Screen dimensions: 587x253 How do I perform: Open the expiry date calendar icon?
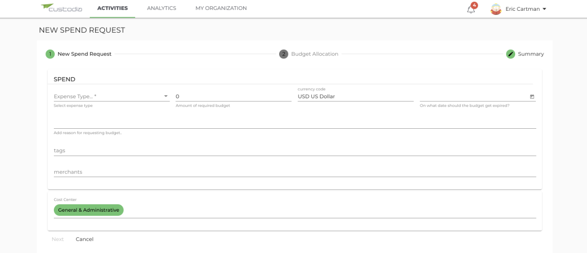532,96
